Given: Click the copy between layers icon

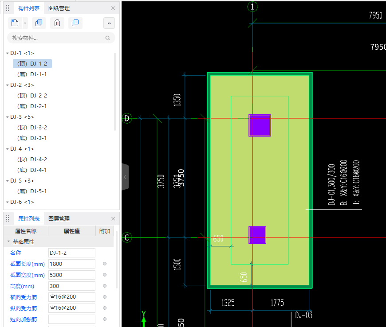Looking at the screenshot, I should [75, 23].
